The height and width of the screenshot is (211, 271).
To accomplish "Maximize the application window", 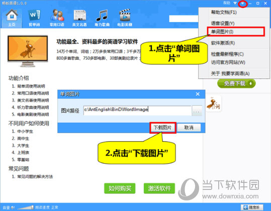I will 258,3.
